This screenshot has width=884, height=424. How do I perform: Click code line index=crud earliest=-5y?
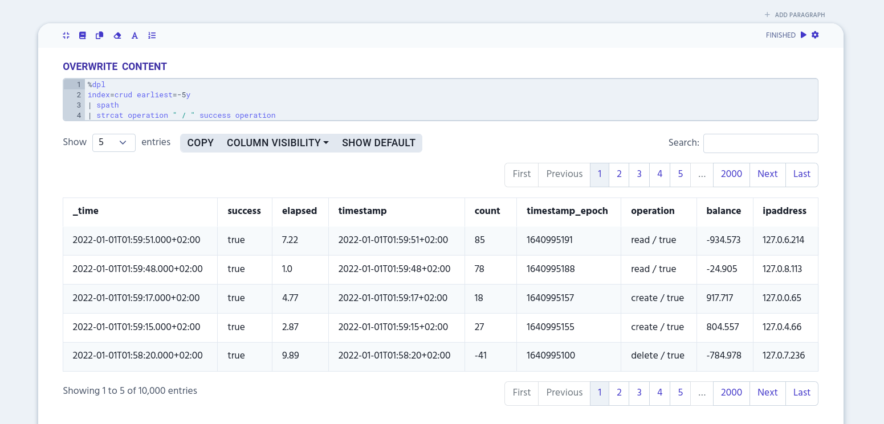(139, 95)
